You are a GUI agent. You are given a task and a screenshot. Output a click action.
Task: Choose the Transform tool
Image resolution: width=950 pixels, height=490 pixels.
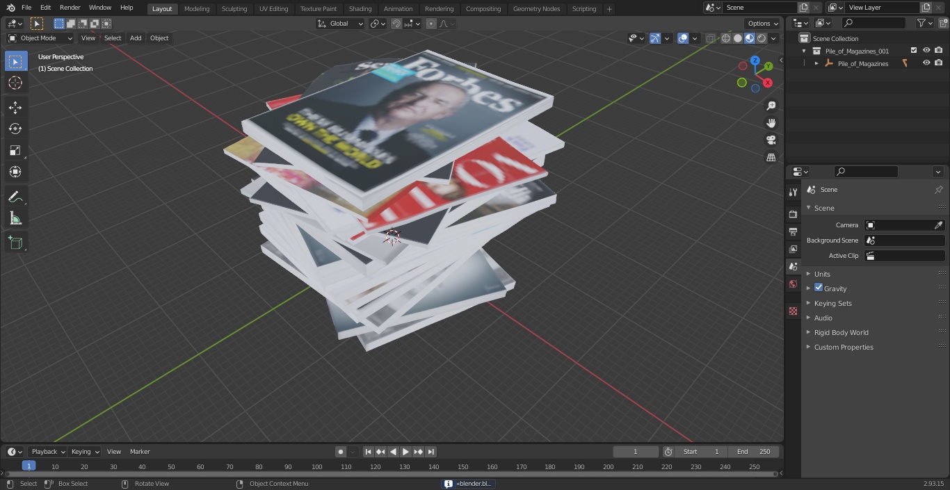coord(15,172)
